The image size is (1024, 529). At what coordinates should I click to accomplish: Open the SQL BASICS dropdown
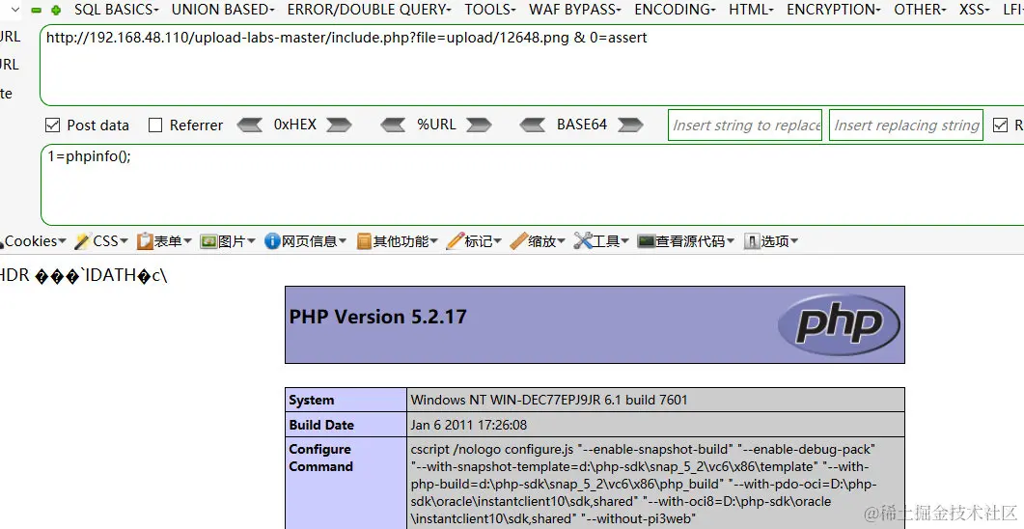(116, 10)
